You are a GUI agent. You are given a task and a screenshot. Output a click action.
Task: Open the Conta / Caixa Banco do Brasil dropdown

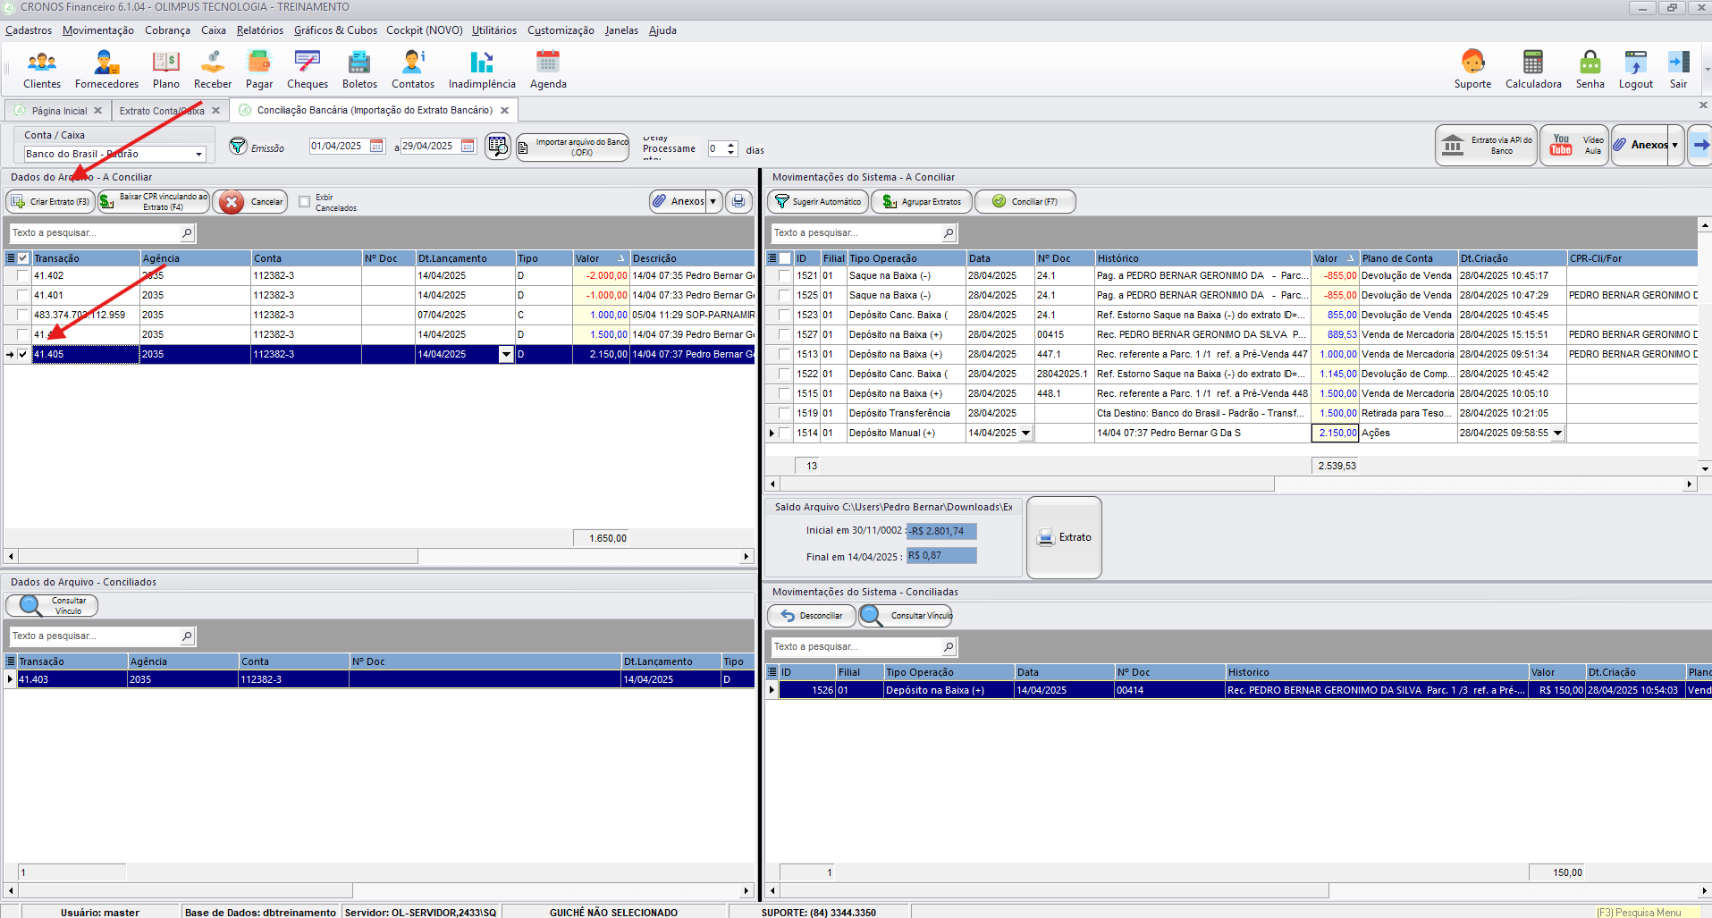198,154
